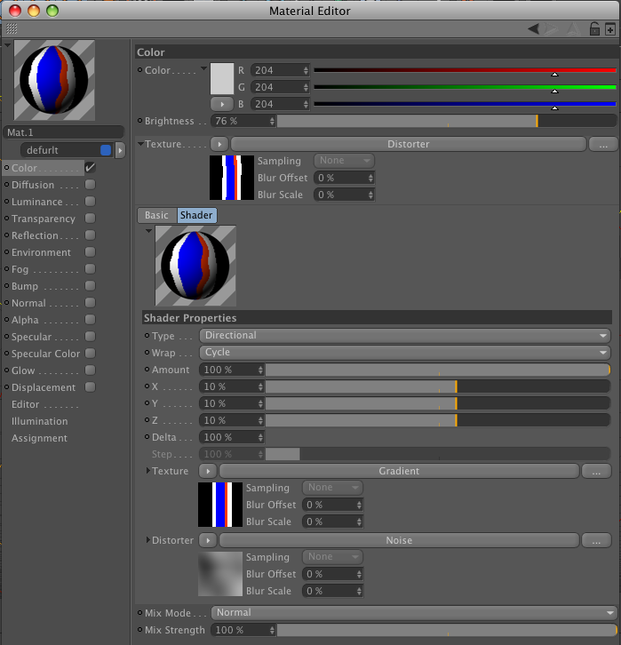
Task: Click the arrow button below the color swatch
Action: (221, 104)
